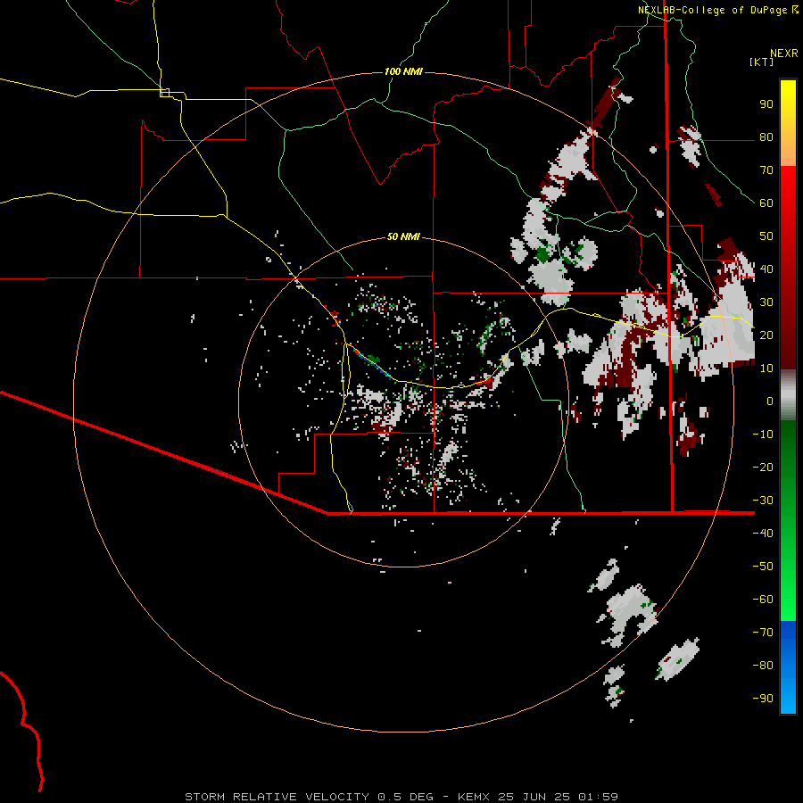Click the 50 value on the velocity scale
This screenshot has width=803, height=803.
(766, 236)
